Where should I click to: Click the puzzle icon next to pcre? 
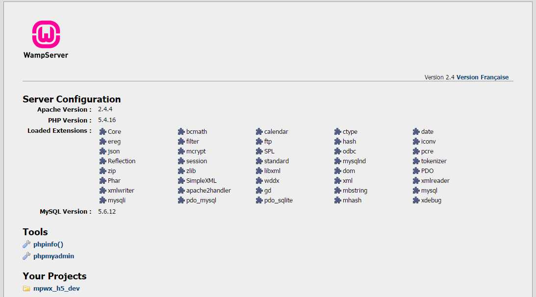tap(416, 151)
